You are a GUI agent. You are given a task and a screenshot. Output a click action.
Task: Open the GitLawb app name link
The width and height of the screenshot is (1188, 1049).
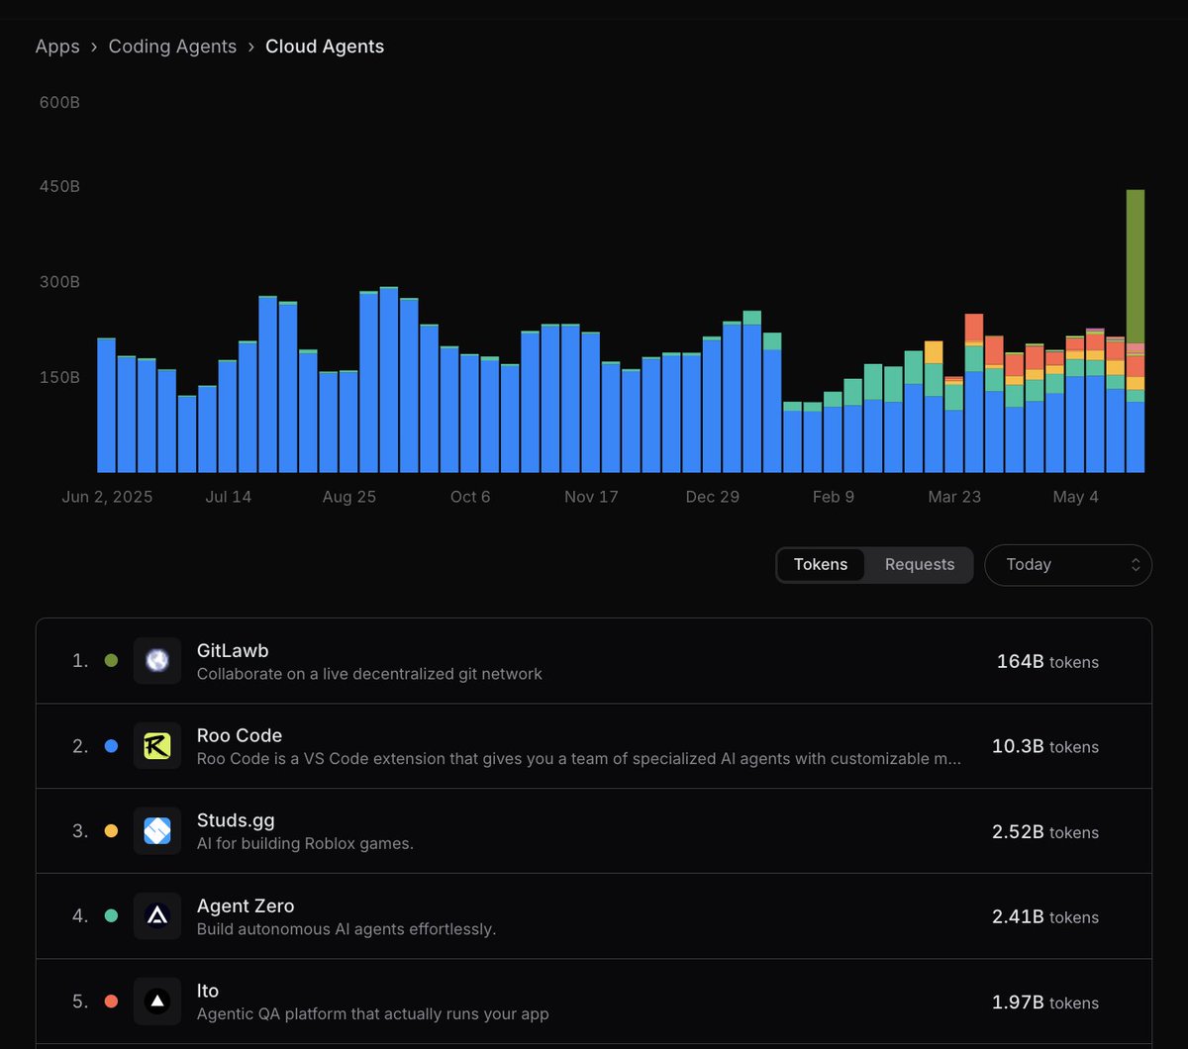[233, 651]
